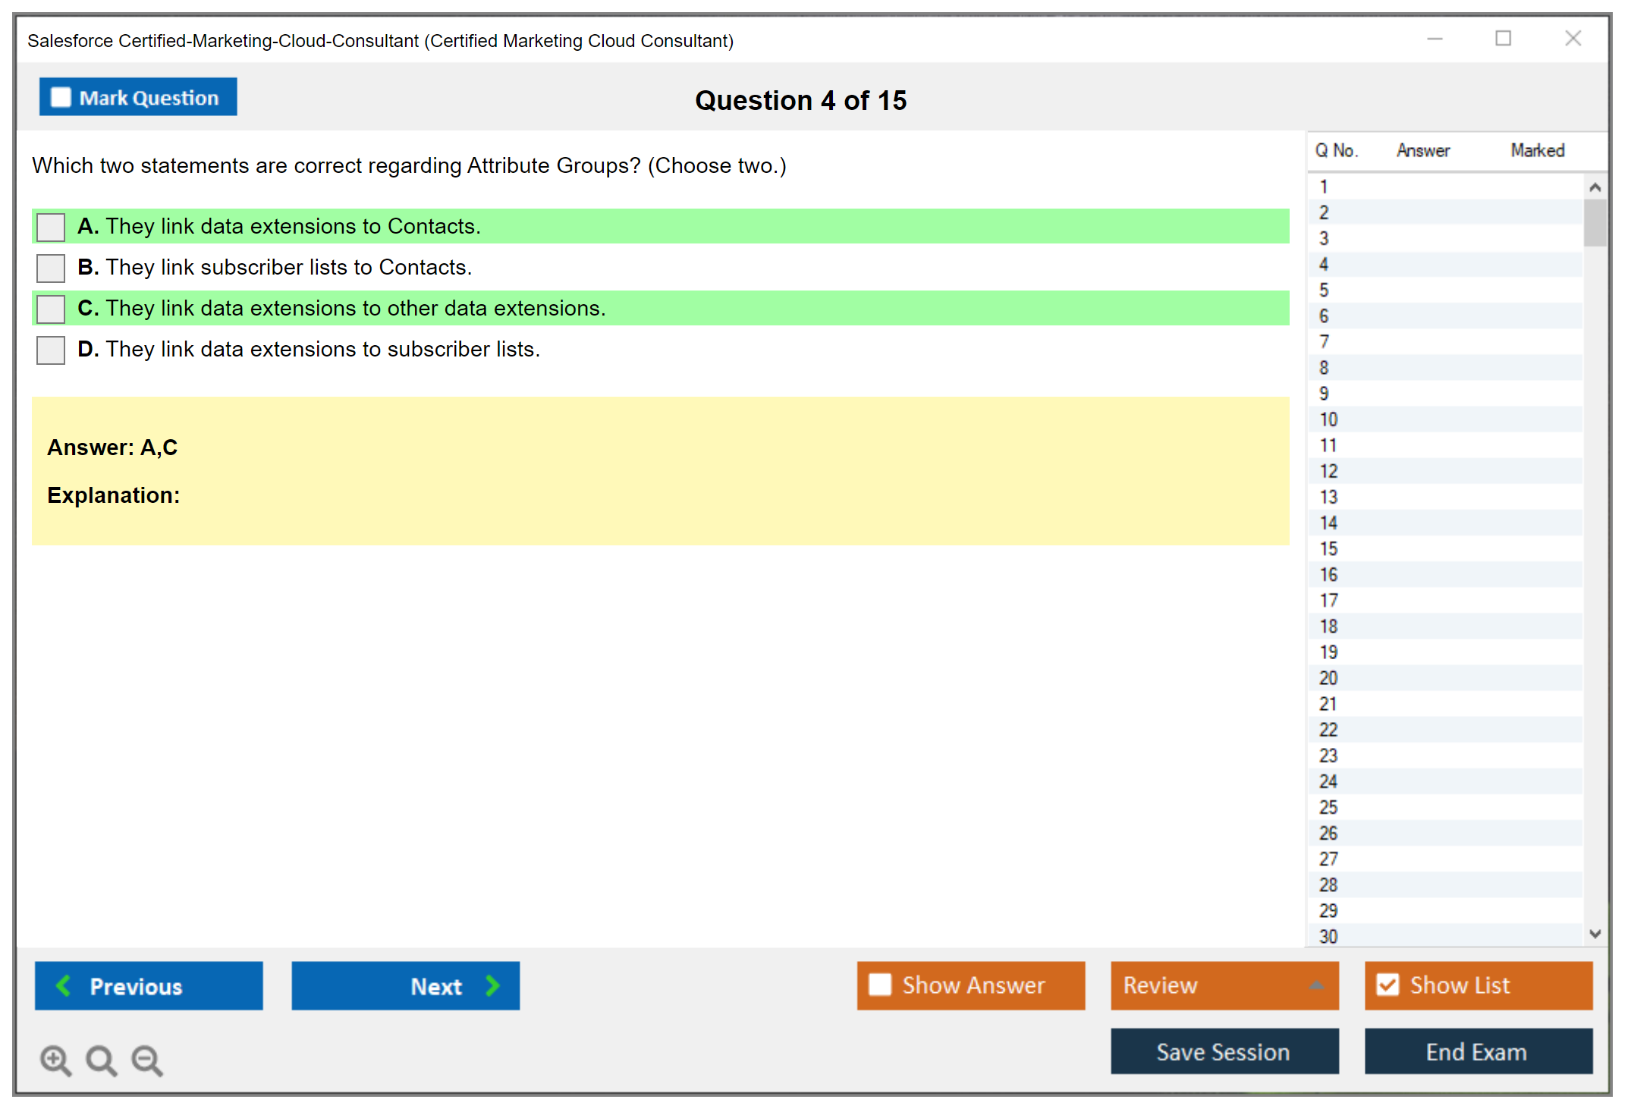The image size is (1631, 1115).
Task: Click the zoom out magnifier icon
Action: point(146,1060)
